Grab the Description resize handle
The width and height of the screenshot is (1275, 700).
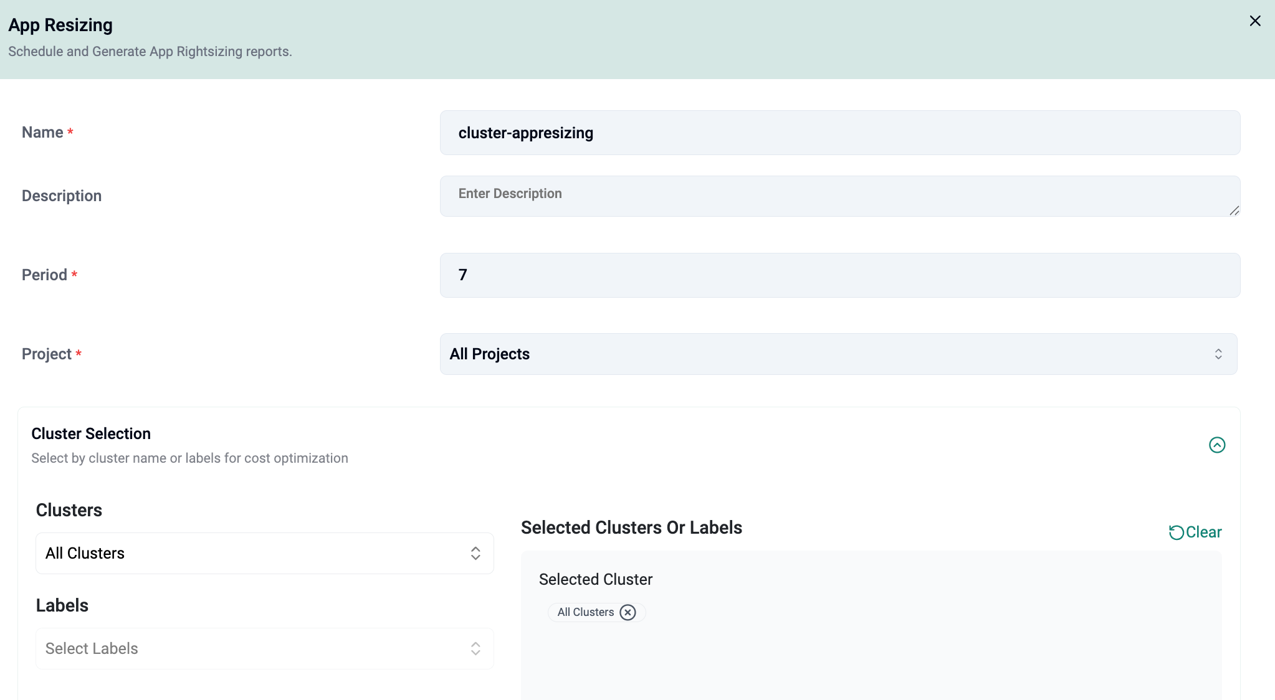(x=1234, y=211)
